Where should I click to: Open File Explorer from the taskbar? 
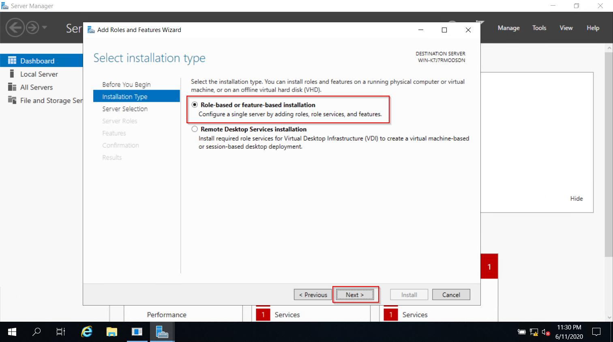click(111, 331)
